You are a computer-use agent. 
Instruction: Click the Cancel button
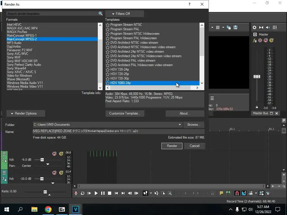click(195, 146)
